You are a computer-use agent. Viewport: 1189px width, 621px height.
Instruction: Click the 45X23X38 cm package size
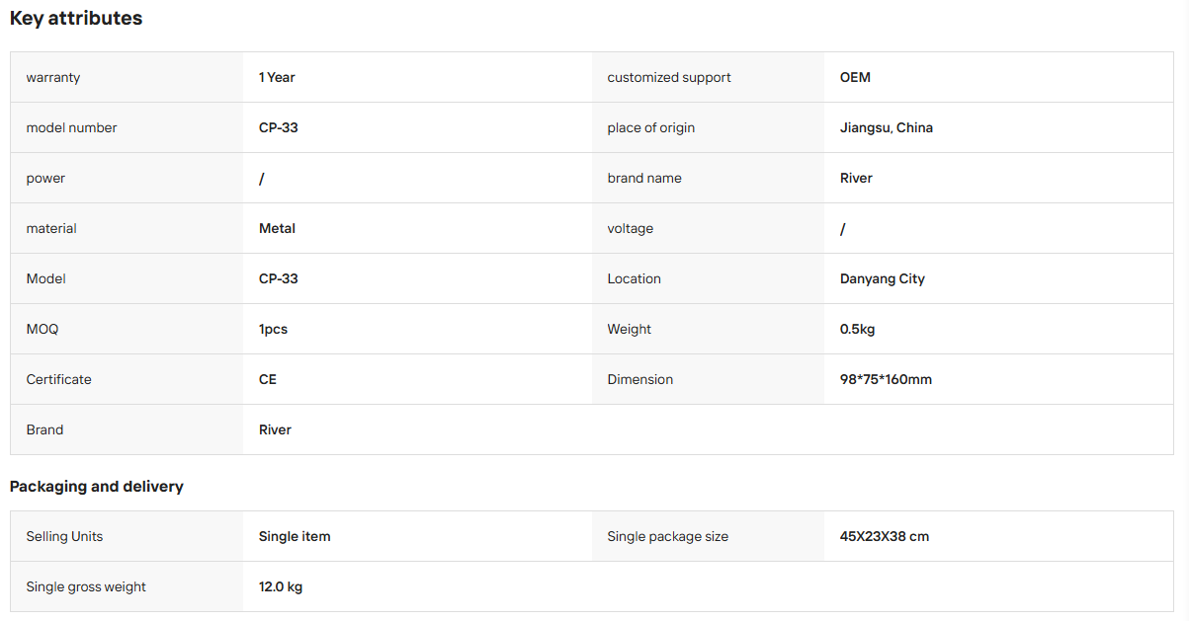885,536
